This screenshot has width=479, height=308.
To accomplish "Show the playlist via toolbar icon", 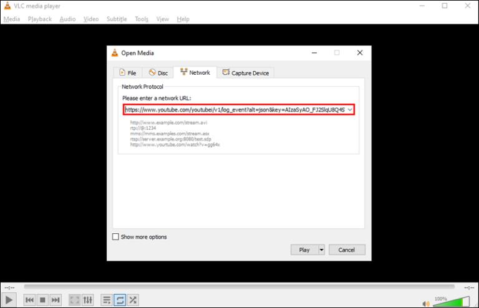I will pos(107,300).
